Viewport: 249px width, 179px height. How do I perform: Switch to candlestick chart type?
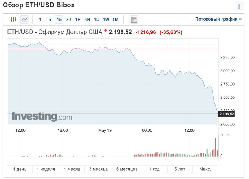(14, 20)
